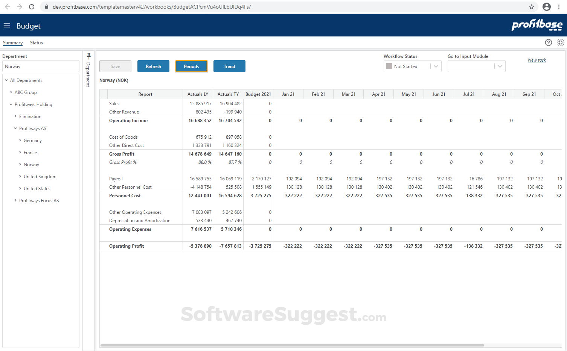Click the Profitbase logo

point(537,26)
